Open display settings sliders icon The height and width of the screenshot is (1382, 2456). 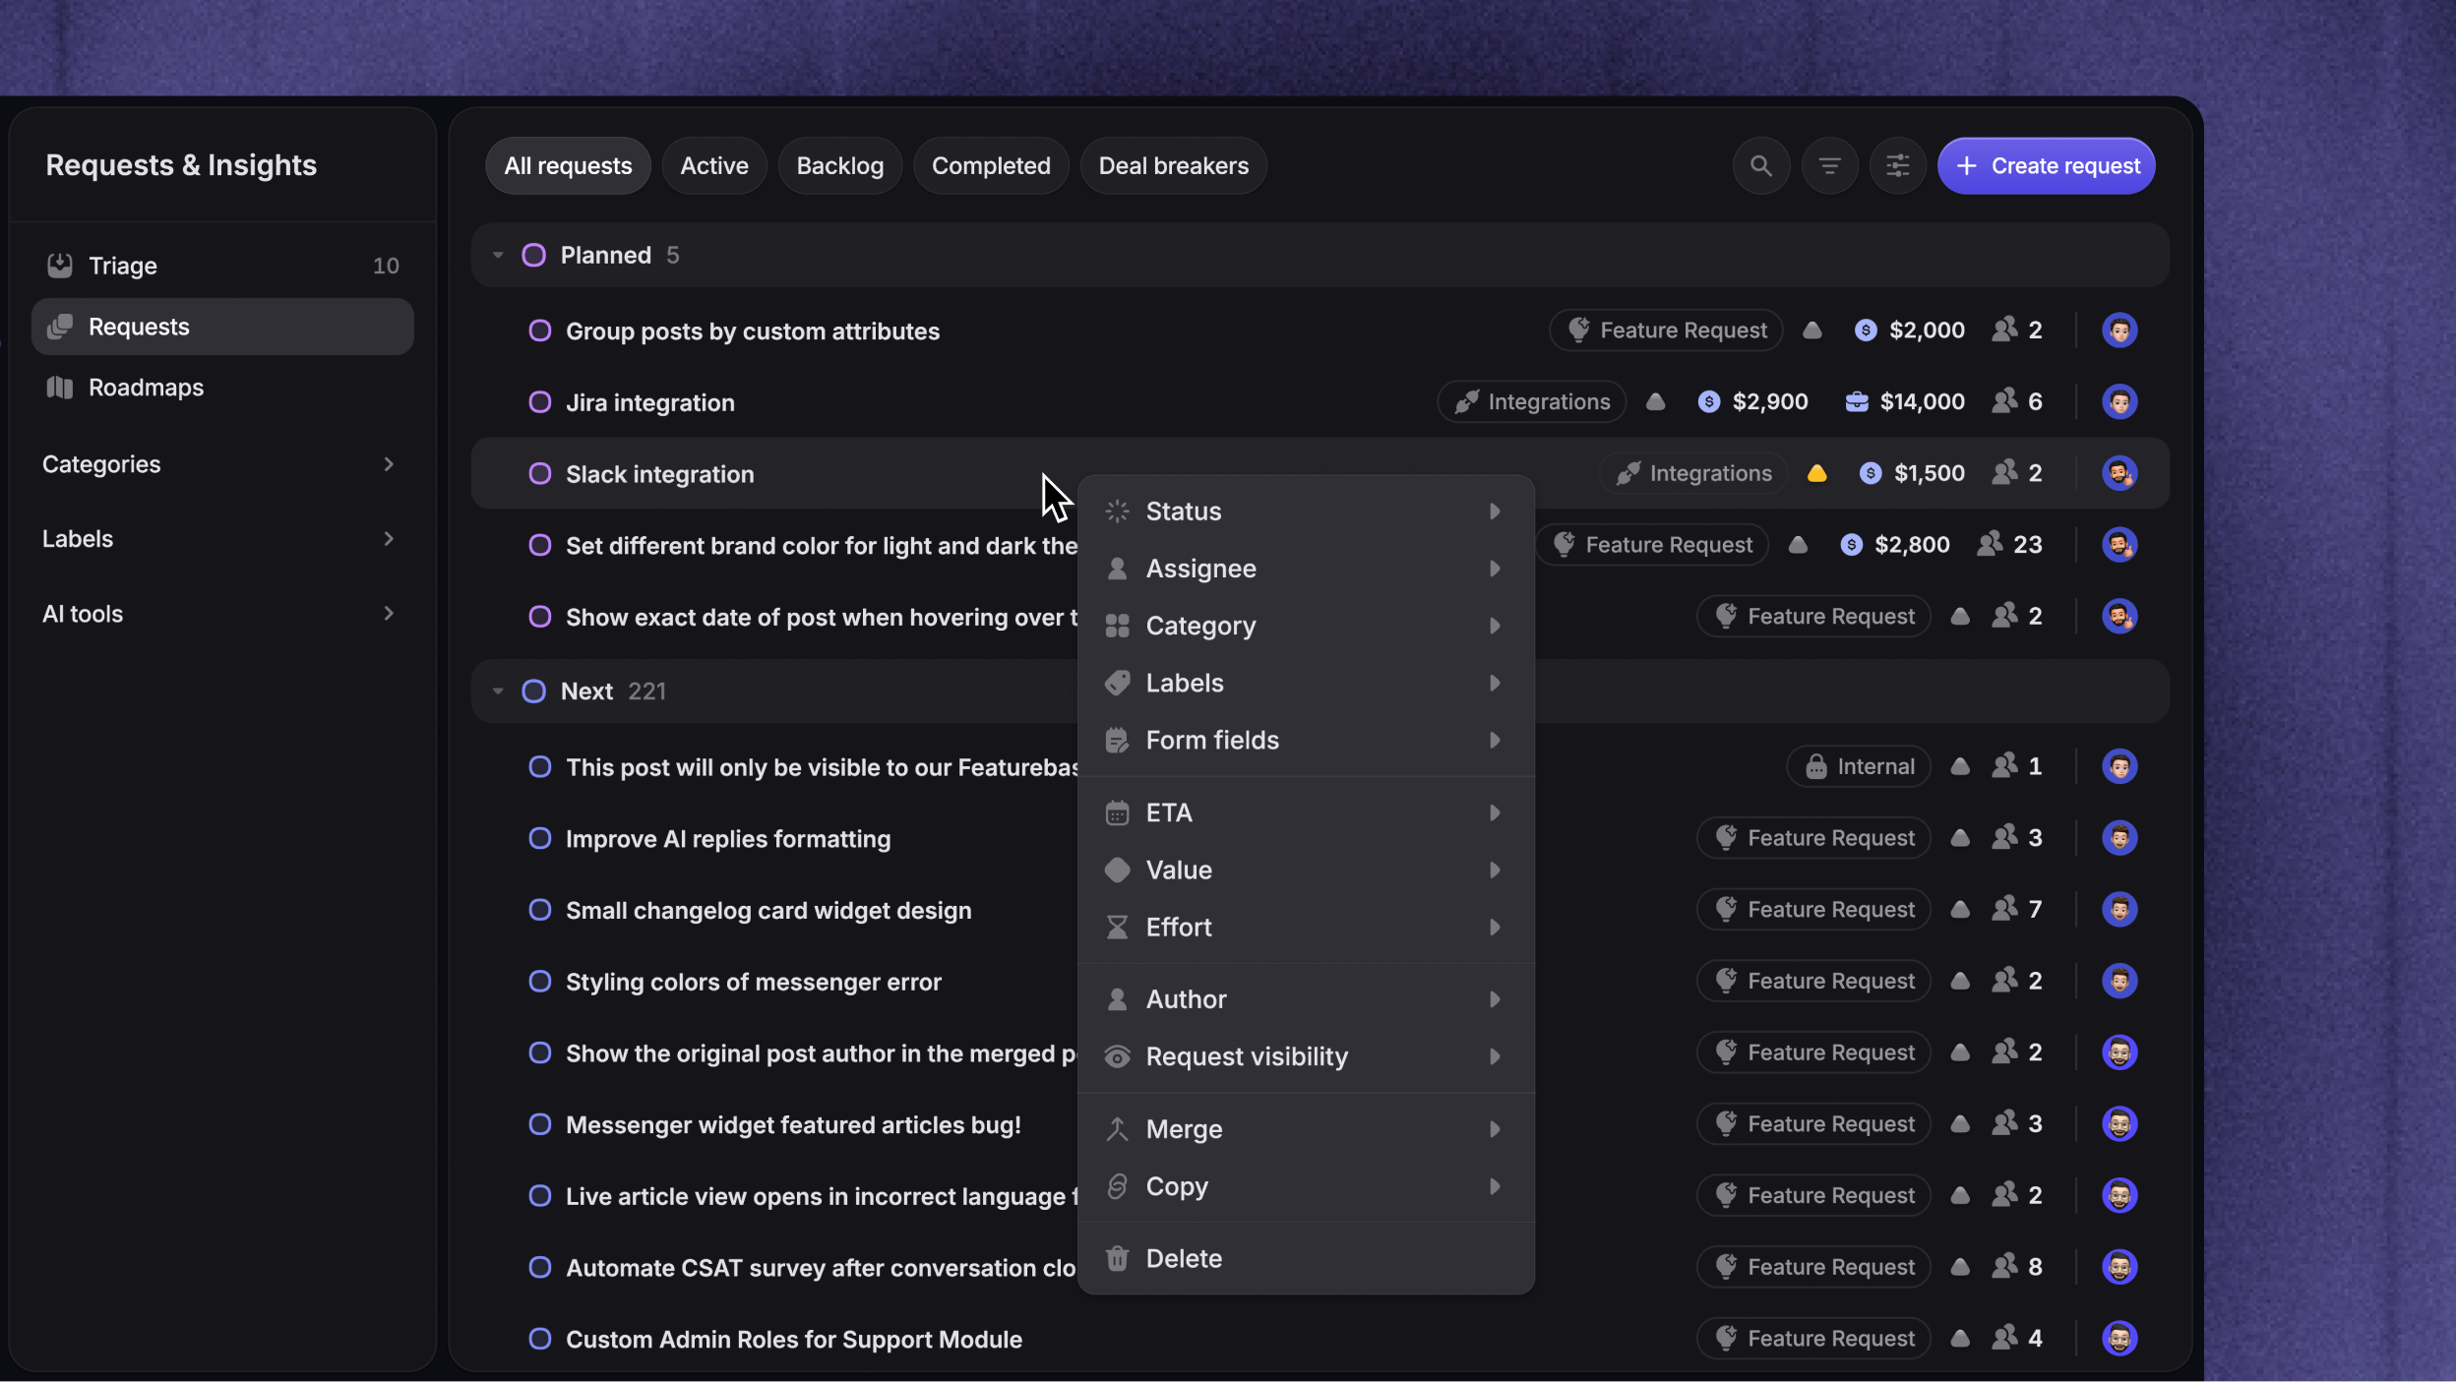click(x=1897, y=165)
